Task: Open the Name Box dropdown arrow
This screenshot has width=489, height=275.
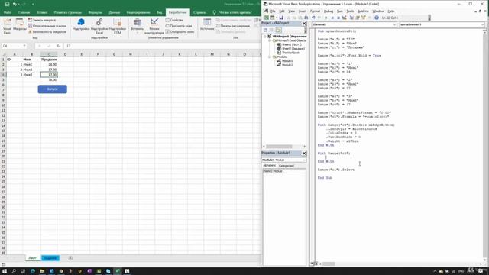Action: pos(24,46)
